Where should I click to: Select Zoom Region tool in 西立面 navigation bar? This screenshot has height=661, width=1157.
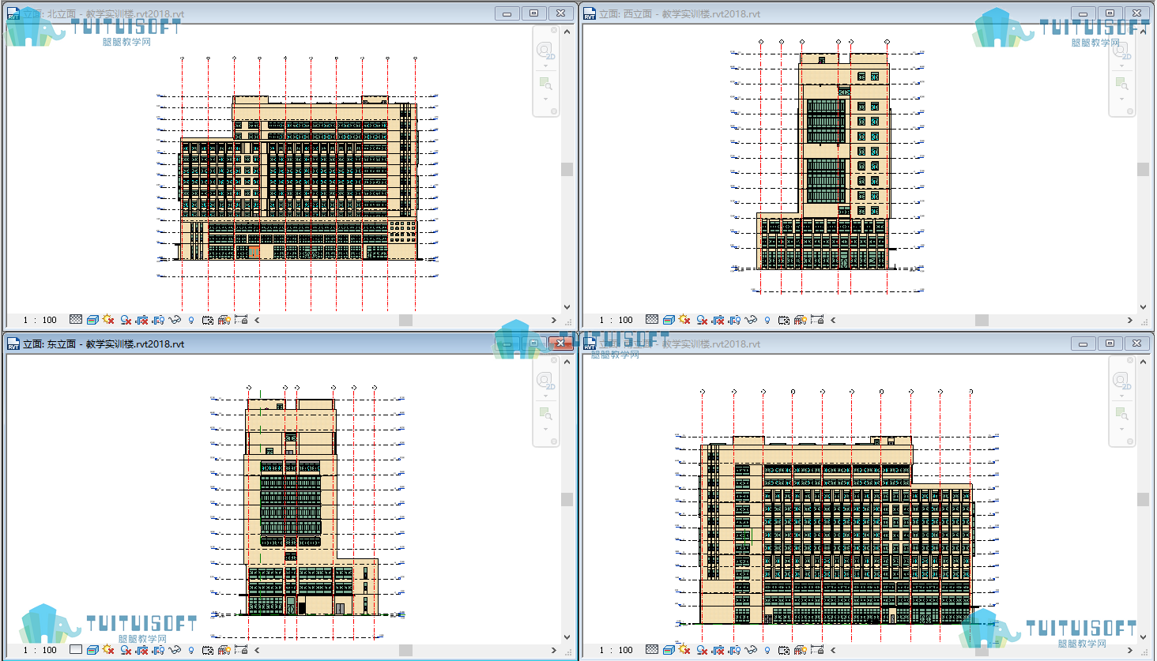coord(1121,83)
